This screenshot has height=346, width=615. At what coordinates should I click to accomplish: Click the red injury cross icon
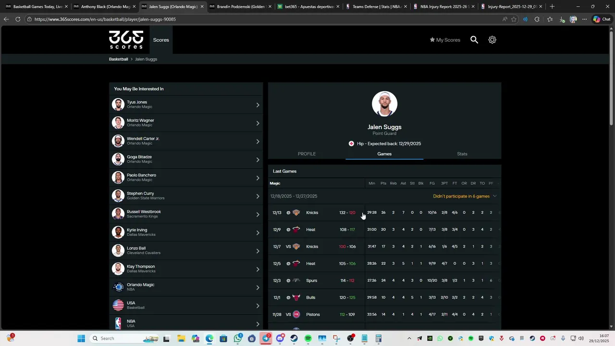[351, 144]
